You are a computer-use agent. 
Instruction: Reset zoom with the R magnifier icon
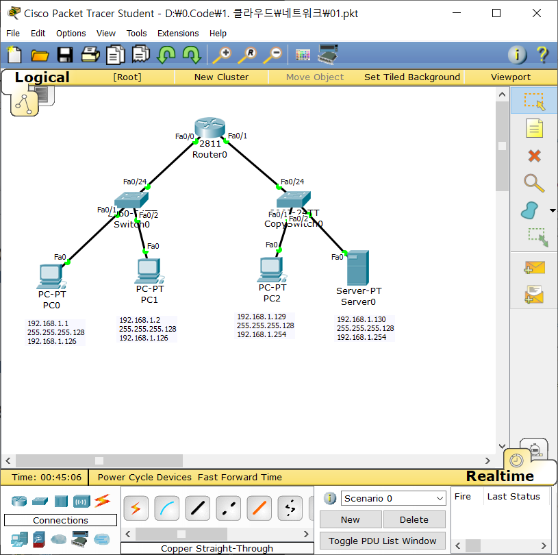point(247,55)
